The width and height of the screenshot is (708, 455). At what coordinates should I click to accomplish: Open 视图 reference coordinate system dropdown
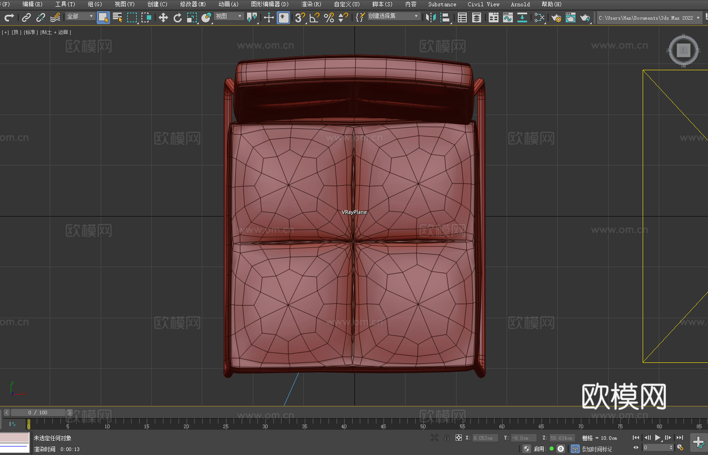pos(229,16)
